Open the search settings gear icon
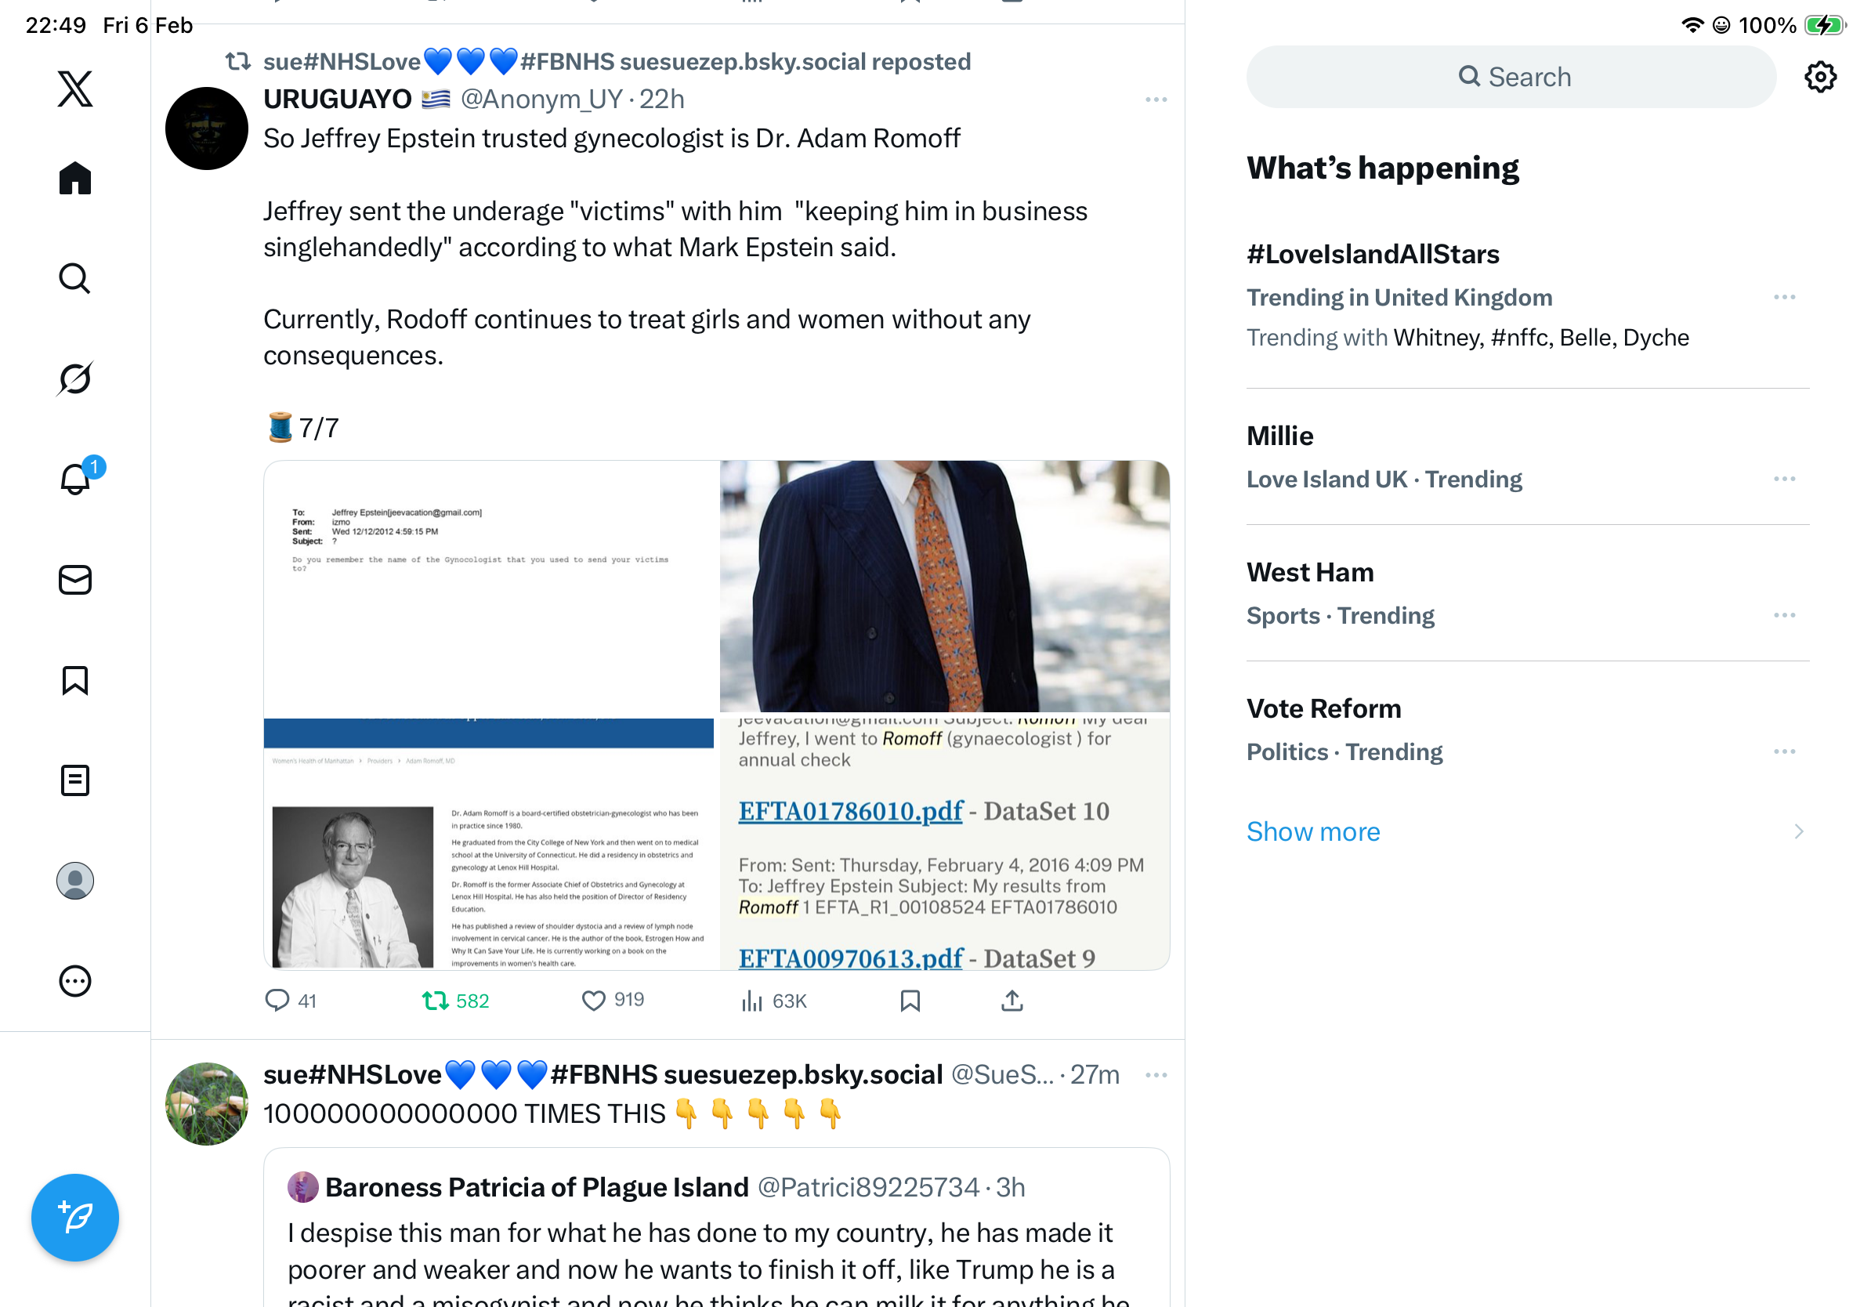Image resolution: width=1871 pixels, height=1307 pixels. [1819, 77]
